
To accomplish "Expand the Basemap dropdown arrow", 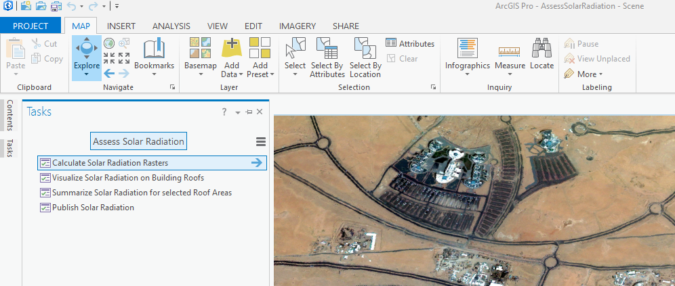I will (x=200, y=75).
